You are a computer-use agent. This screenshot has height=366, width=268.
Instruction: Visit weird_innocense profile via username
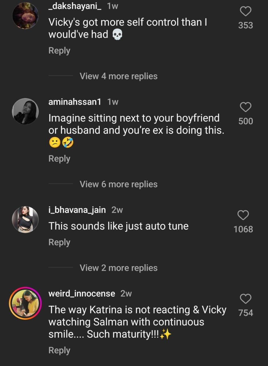click(x=82, y=293)
